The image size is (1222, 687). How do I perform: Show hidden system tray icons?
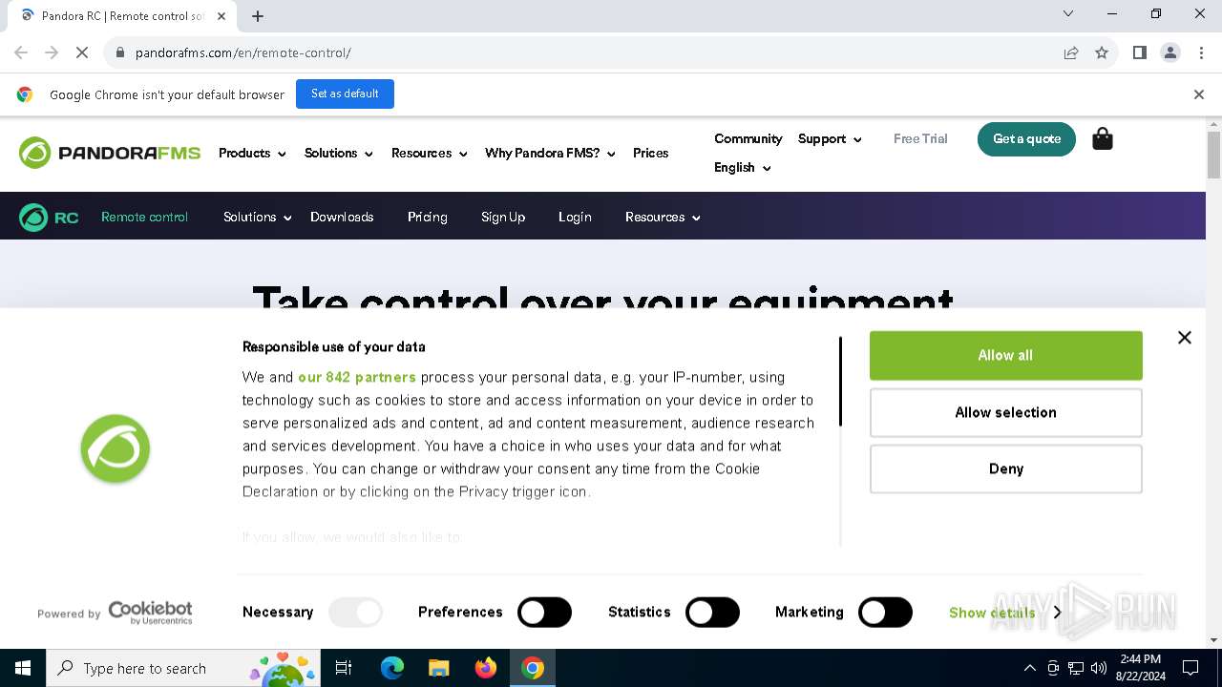point(1029,668)
